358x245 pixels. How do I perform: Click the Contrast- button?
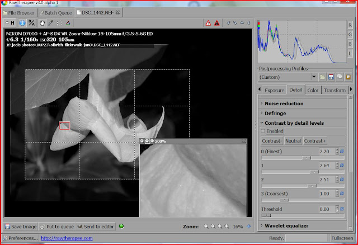click(x=272, y=141)
